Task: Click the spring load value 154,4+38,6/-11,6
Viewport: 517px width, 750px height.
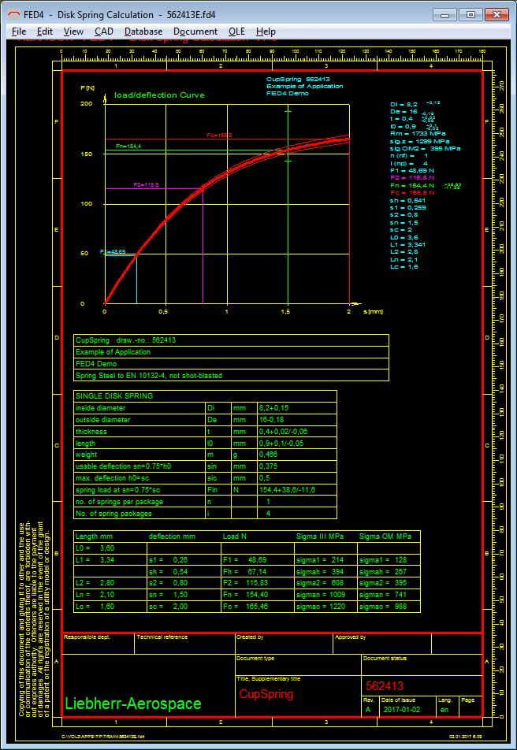Action: (x=287, y=490)
